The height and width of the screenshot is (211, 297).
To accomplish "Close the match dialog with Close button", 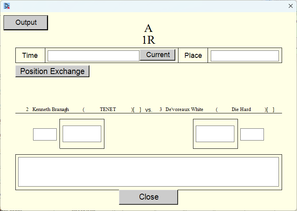I will tap(148, 197).
